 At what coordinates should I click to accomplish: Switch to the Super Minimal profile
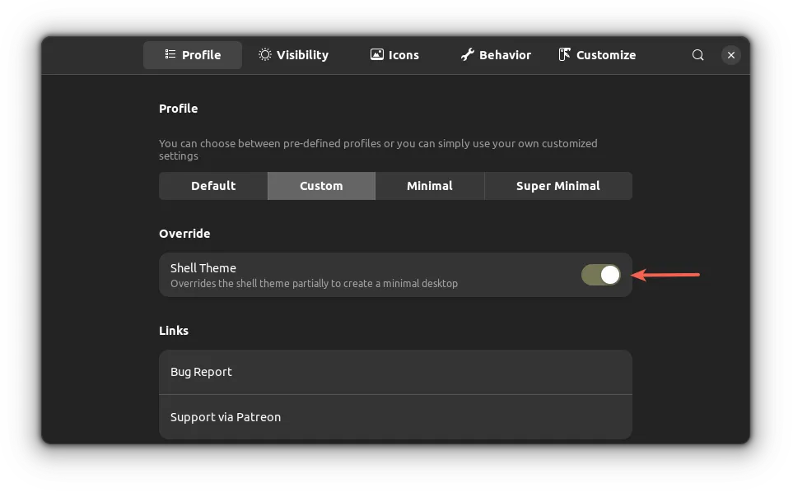coord(558,186)
